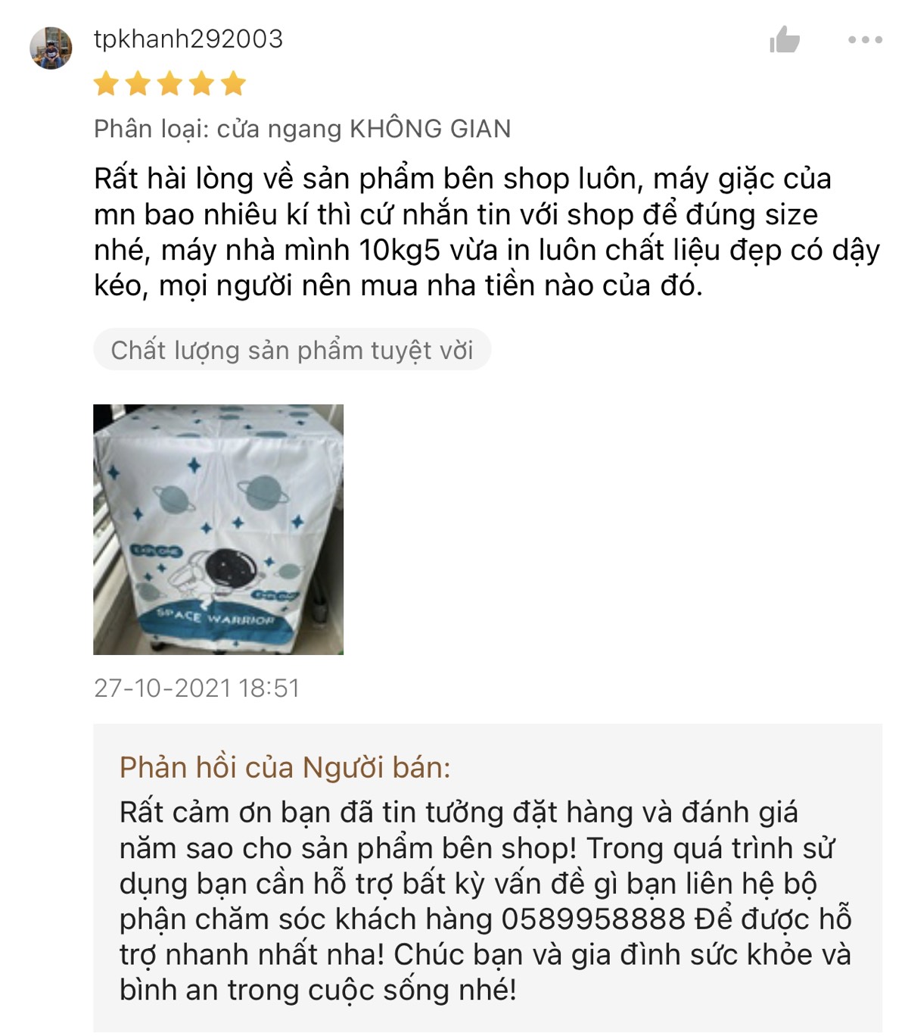908x1036 pixels.
Task: Open tpkhanh292003's profile avatar
Action: click(51, 48)
